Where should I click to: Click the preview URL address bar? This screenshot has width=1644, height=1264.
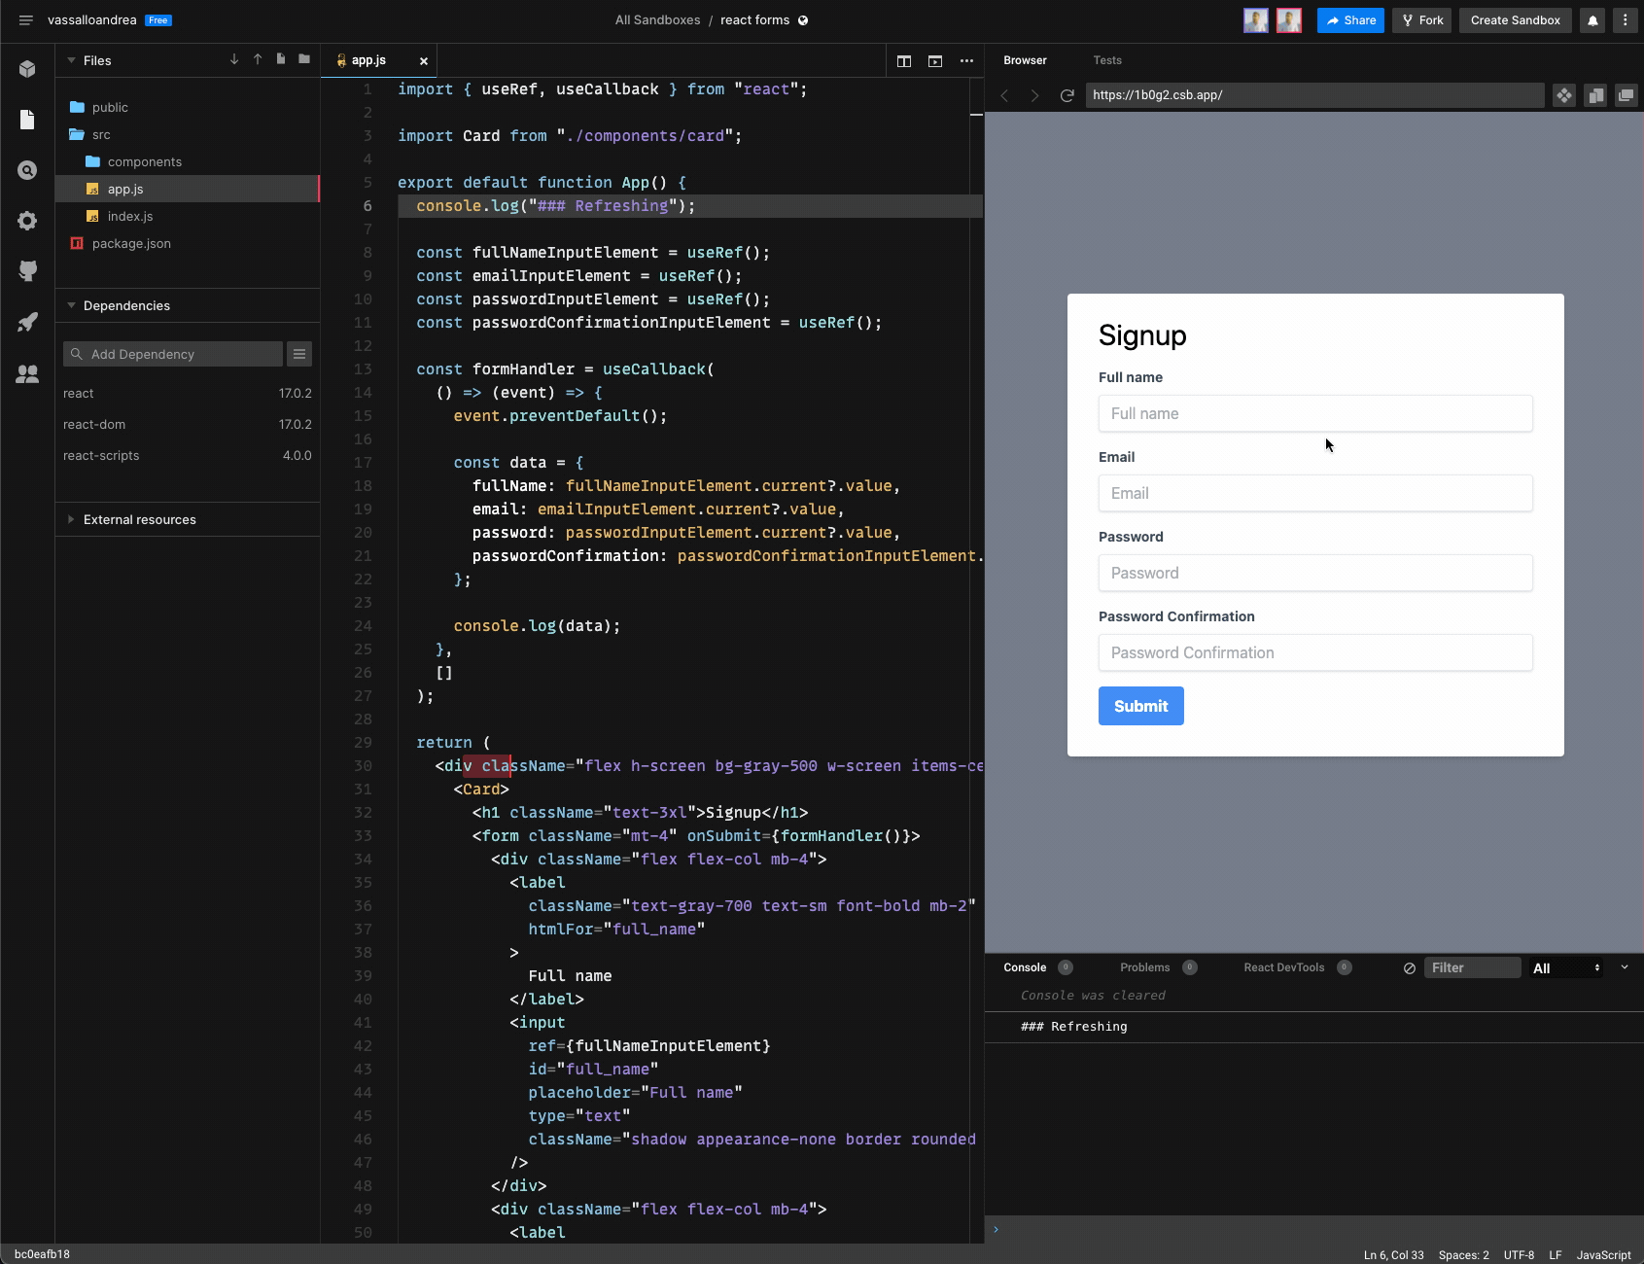[1314, 95]
